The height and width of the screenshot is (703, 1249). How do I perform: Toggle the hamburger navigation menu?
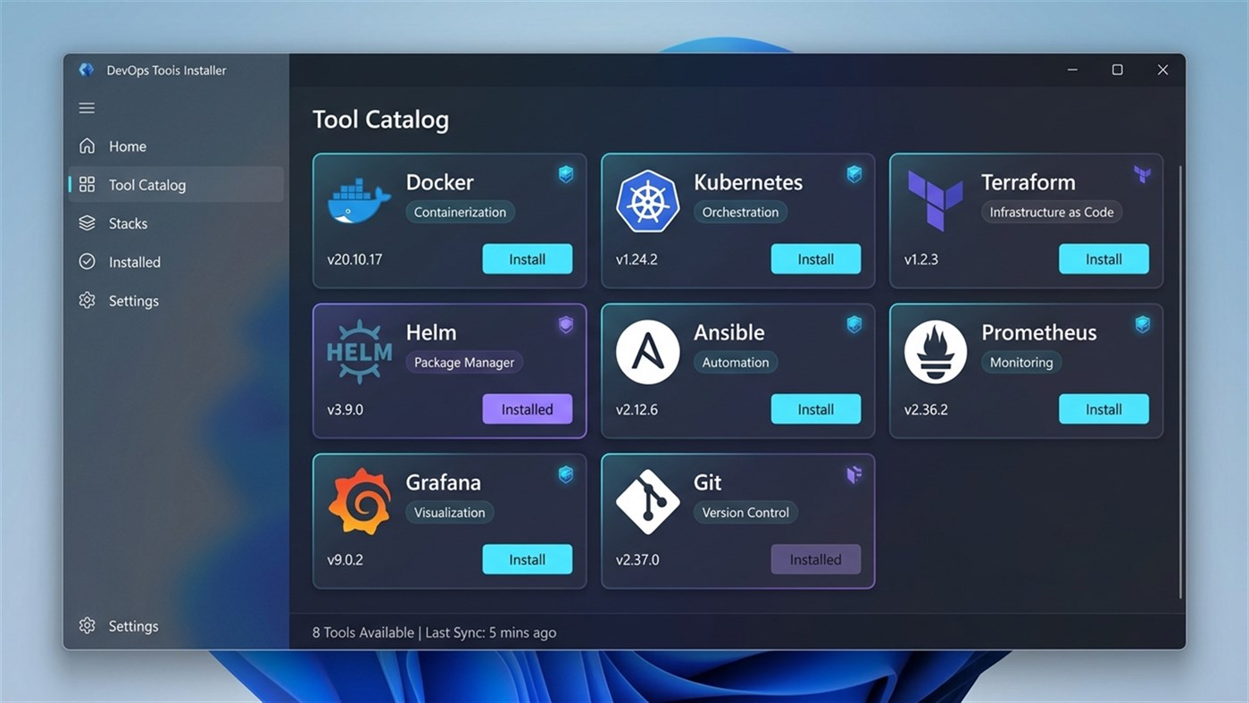87,108
